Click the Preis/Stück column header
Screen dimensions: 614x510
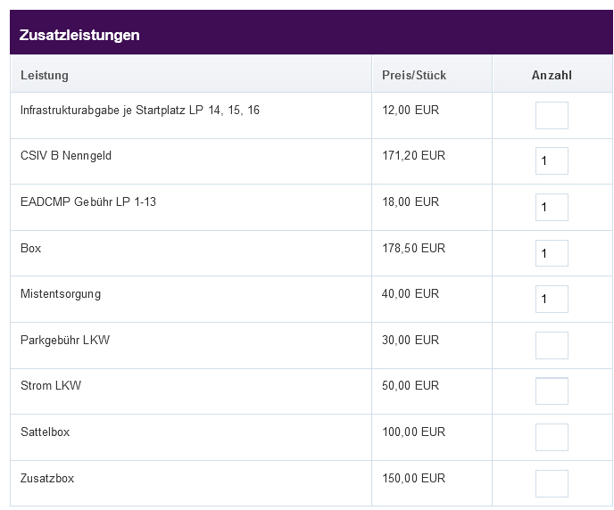coord(414,75)
